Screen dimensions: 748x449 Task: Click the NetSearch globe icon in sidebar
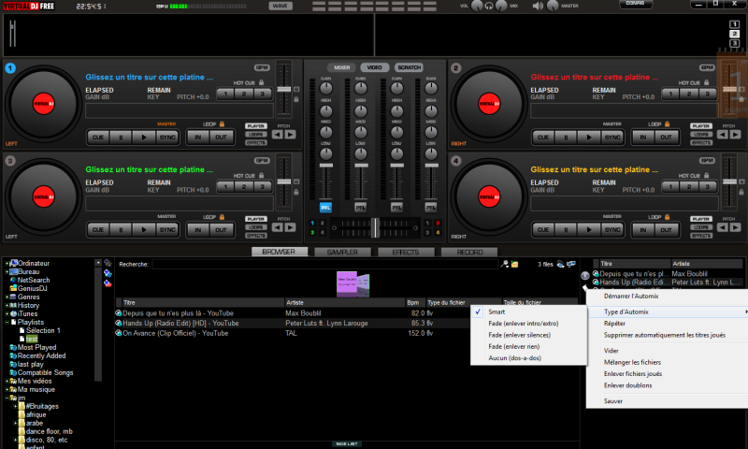pos(12,280)
